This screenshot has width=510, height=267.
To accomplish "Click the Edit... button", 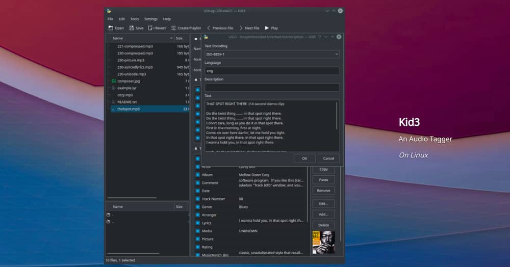I will [323, 204].
